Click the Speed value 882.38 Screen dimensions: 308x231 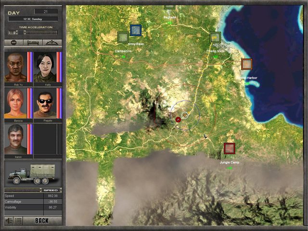pos(52,196)
